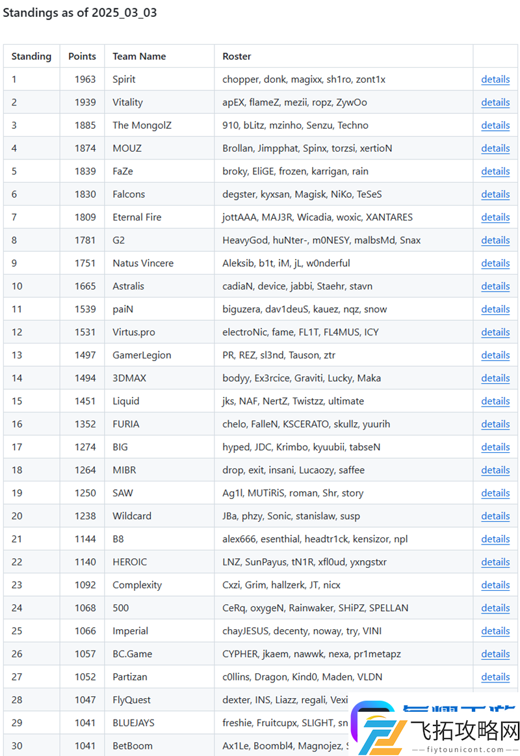Select standing number '11' in paiN row

(x=17, y=309)
